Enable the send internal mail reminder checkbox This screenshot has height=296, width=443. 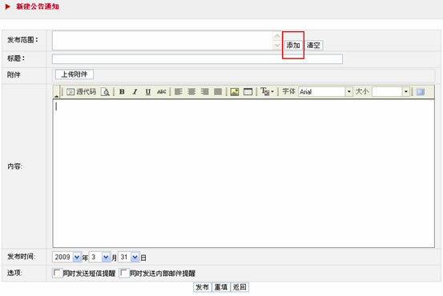(x=124, y=273)
